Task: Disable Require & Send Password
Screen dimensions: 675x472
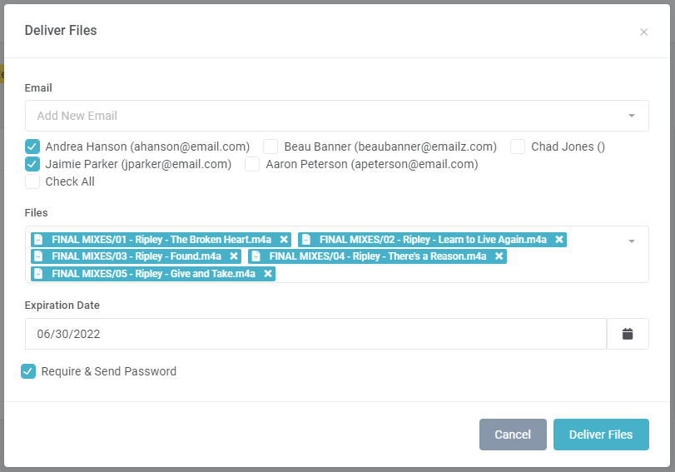Action: pos(28,371)
